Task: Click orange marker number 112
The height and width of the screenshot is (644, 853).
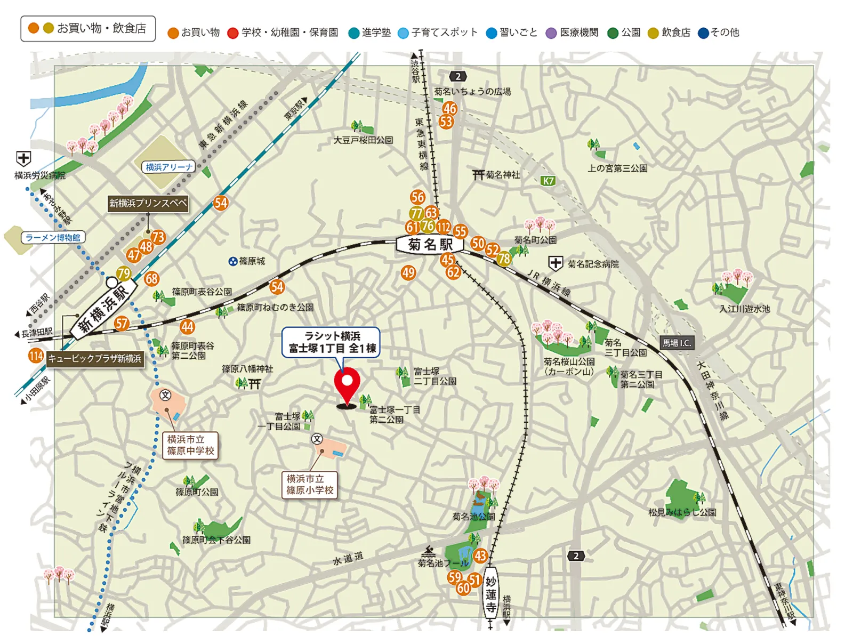Action: coord(444,227)
